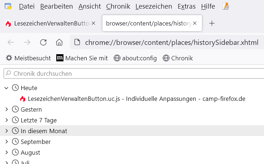Image resolution: width=264 pixels, height=164 pixels.
Task: Expand the Gestern history folder
Action: coord(6,109)
